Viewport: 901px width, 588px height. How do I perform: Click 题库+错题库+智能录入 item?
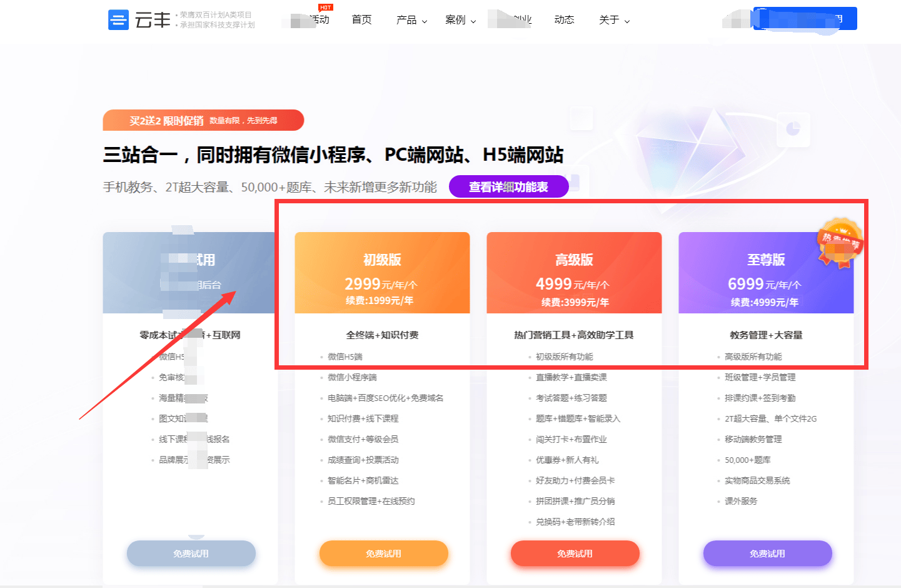(x=578, y=418)
